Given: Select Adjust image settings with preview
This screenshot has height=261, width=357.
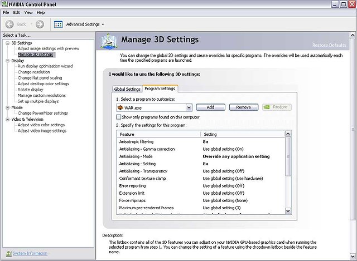Looking at the screenshot, I should (x=48, y=48).
